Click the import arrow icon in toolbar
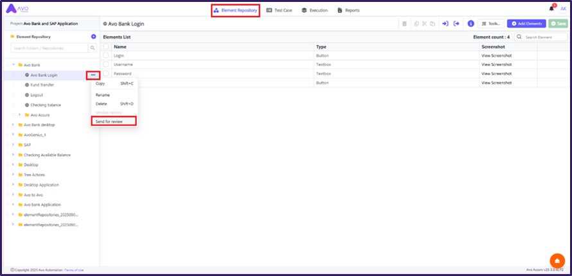The height and width of the screenshot is (276, 572). click(445, 24)
